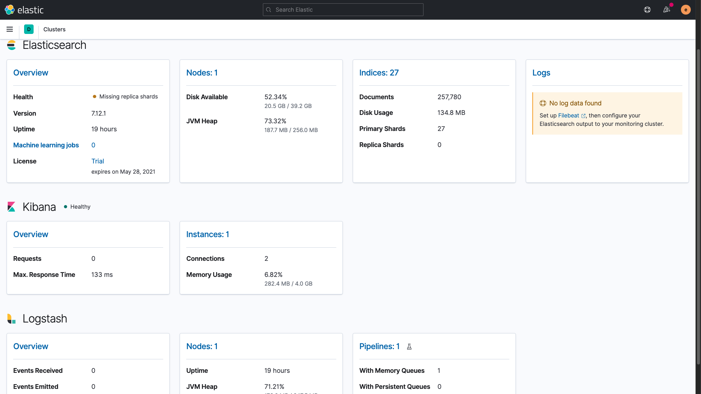Open the navigation hamburger menu

(x=9, y=29)
